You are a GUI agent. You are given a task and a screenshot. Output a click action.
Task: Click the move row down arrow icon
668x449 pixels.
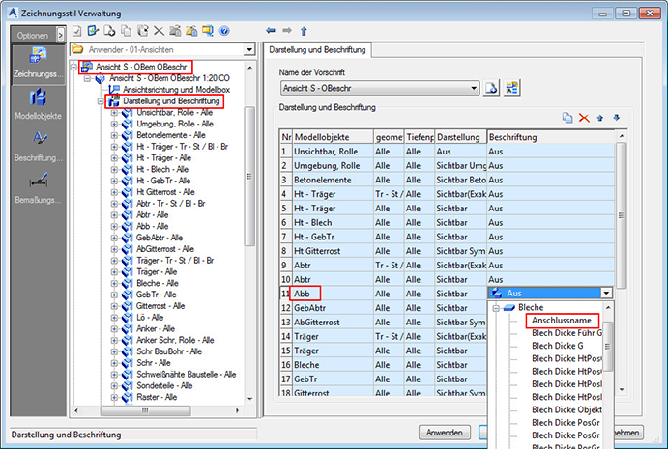(x=616, y=118)
